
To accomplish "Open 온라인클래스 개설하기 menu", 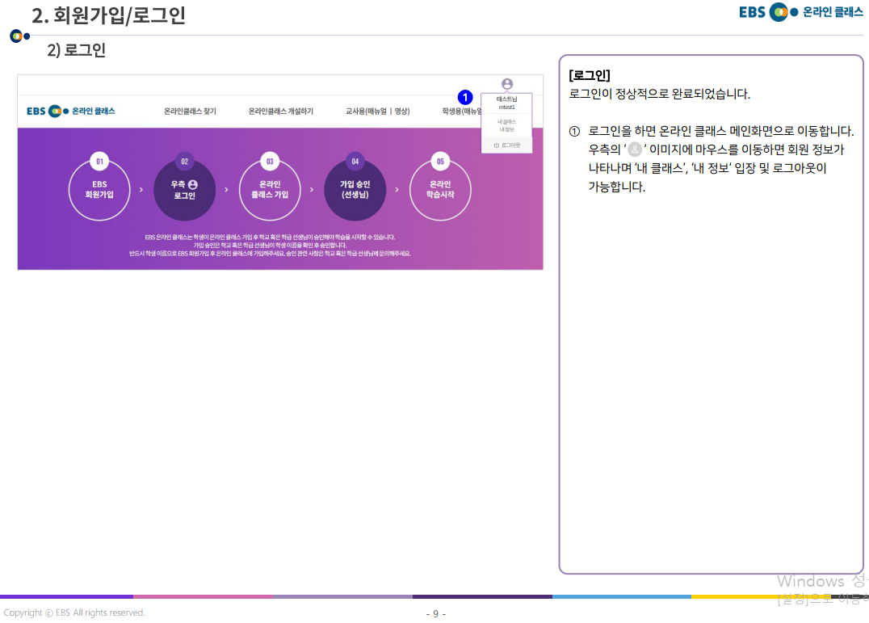I will (280, 112).
